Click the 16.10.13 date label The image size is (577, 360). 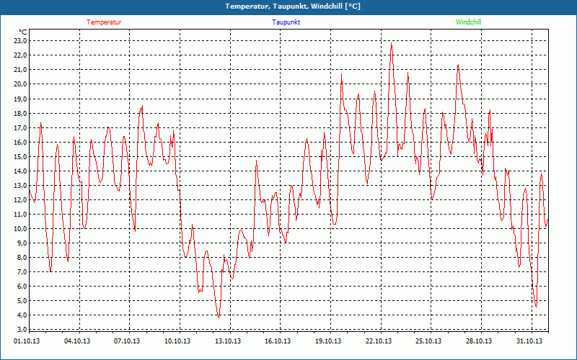pyautogui.click(x=278, y=341)
